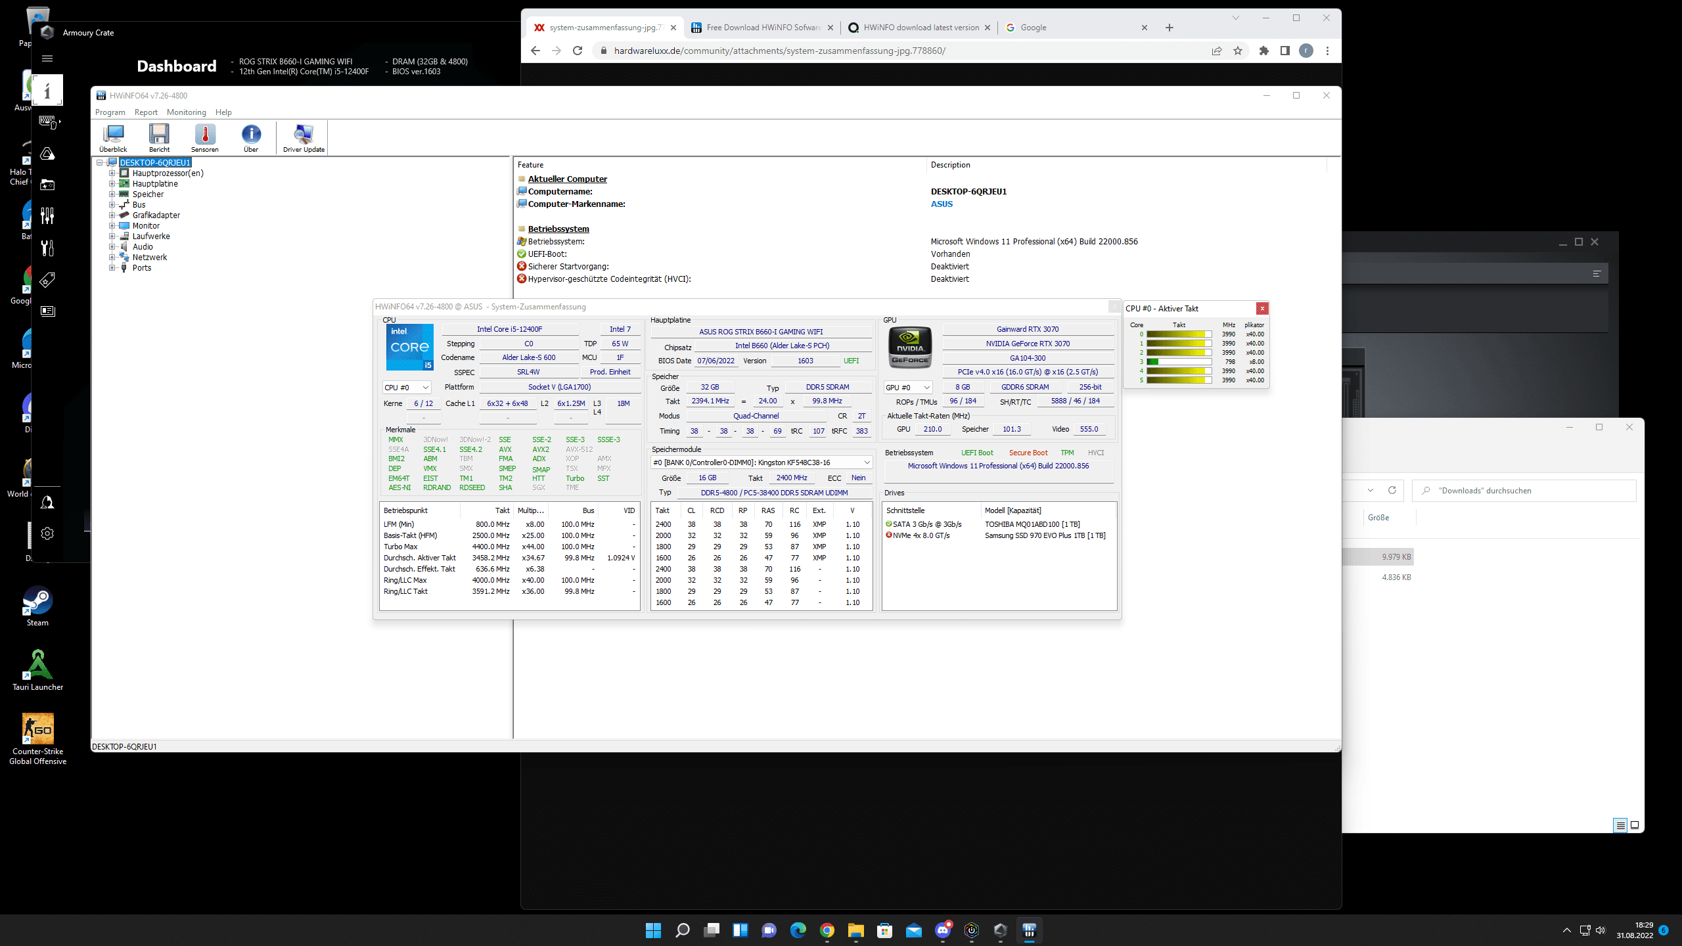
Task: Click the Prod. Einheit field
Action: (x=610, y=372)
